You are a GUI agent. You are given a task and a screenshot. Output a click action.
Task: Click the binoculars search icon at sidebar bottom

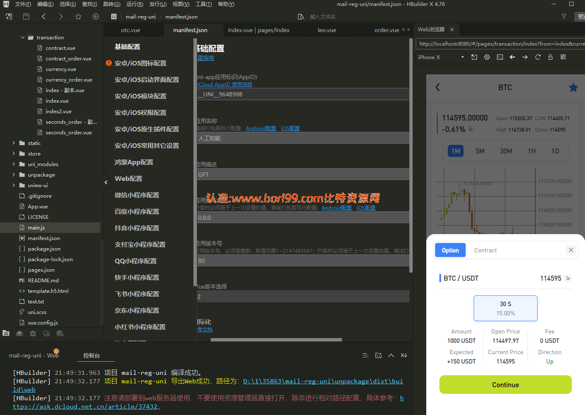pos(19,333)
